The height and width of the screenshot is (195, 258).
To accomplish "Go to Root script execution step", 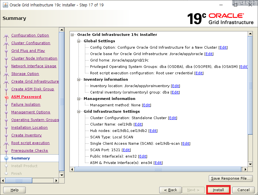I will click(x=30, y=143).
